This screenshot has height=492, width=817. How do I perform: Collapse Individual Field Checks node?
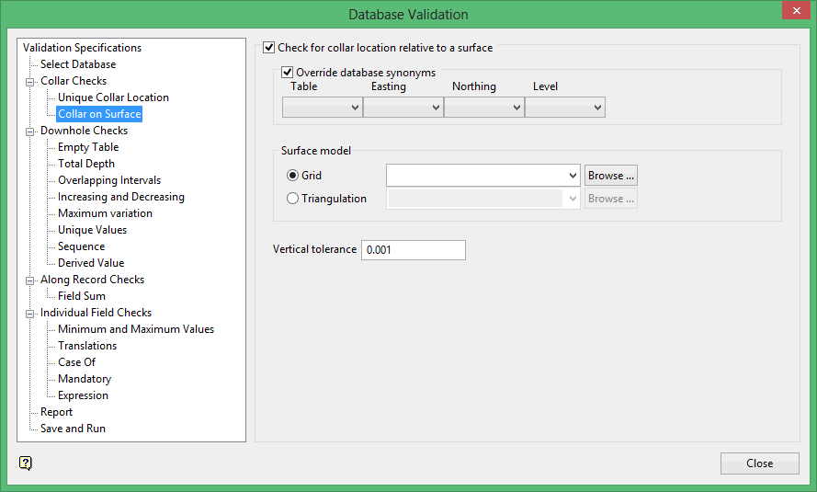pos(29,313)
